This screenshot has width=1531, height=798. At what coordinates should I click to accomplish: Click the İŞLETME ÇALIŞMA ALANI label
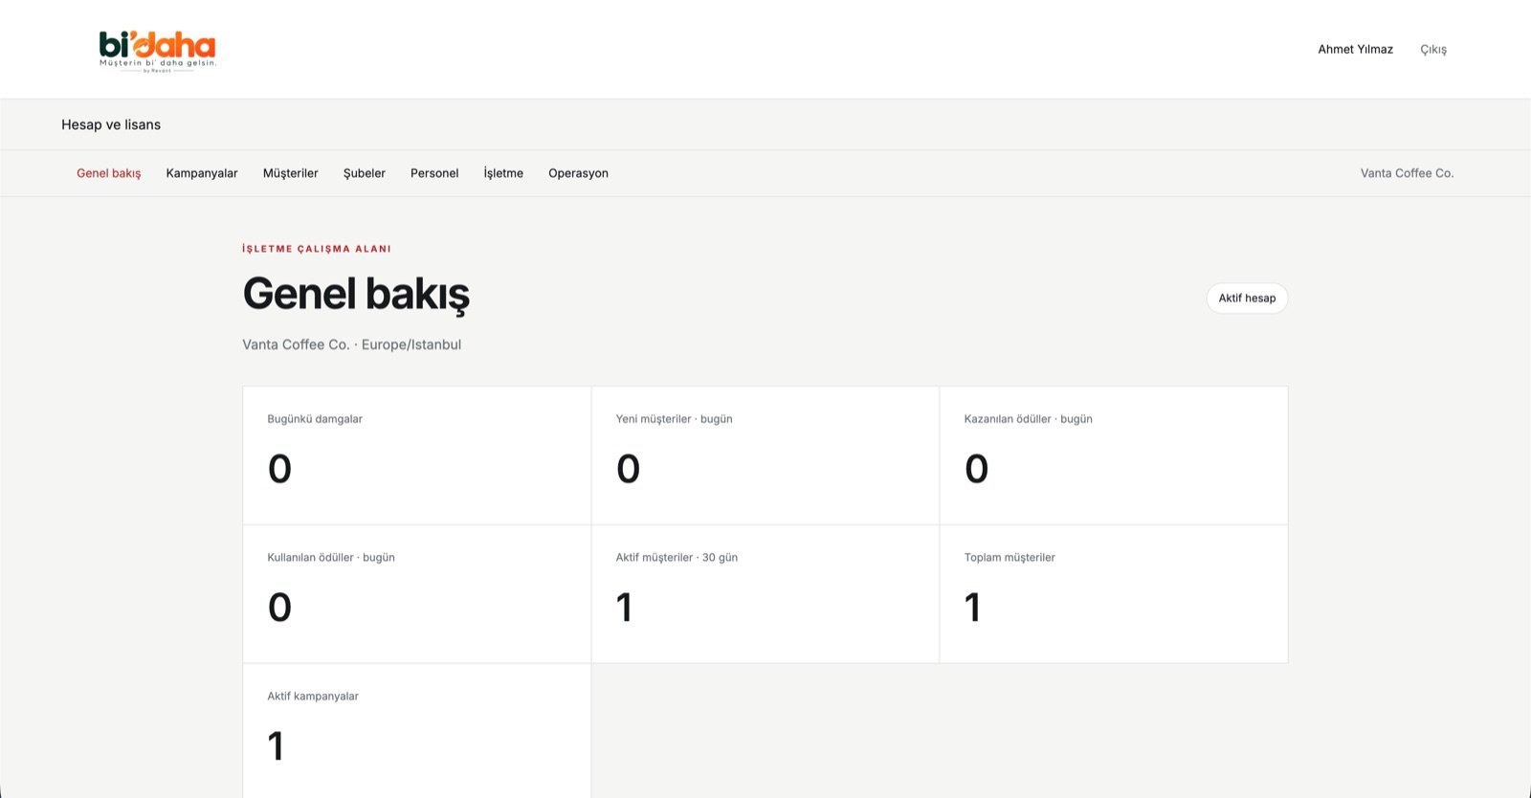[317, 249]
